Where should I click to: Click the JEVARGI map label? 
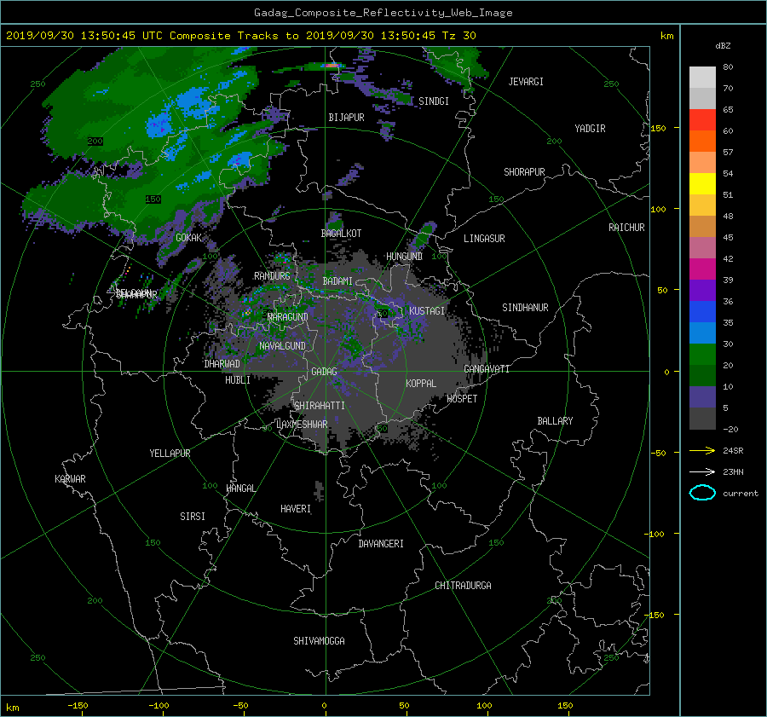[x=526, y=82]
